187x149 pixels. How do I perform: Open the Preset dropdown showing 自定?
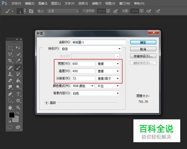91,49
